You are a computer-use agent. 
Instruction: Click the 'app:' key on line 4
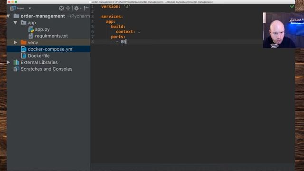pyautogui.click(x=111, y=21)
